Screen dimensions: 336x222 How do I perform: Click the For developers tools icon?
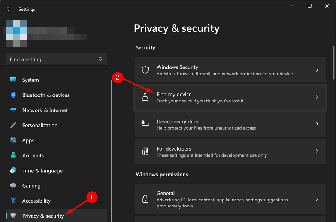coord(145,151)
